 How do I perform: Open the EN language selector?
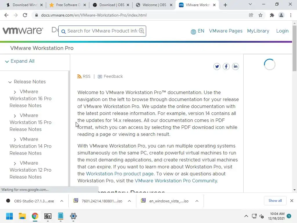(x=197, y=31)
